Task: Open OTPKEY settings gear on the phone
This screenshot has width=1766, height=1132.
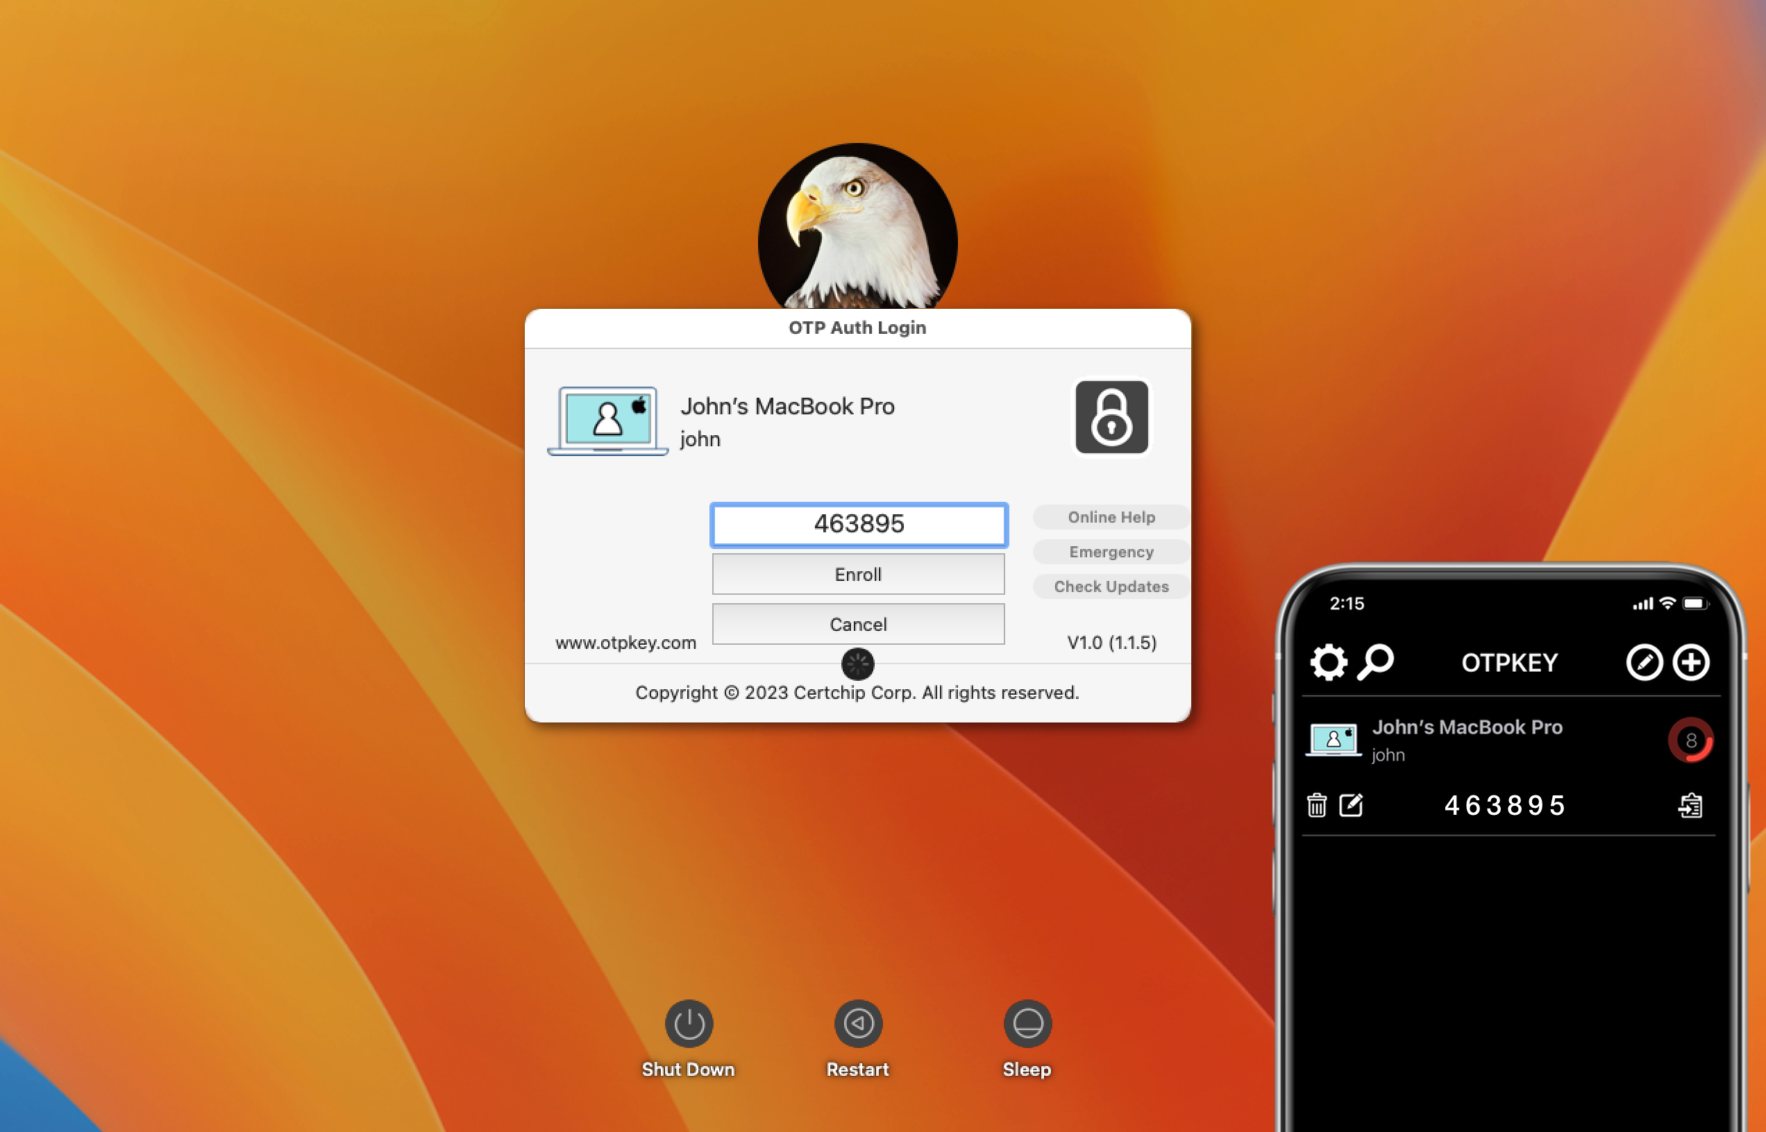Action: [1328, 662]
